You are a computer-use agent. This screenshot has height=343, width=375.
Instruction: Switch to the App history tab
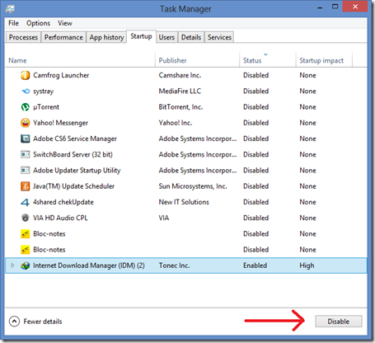coord(106,37)
